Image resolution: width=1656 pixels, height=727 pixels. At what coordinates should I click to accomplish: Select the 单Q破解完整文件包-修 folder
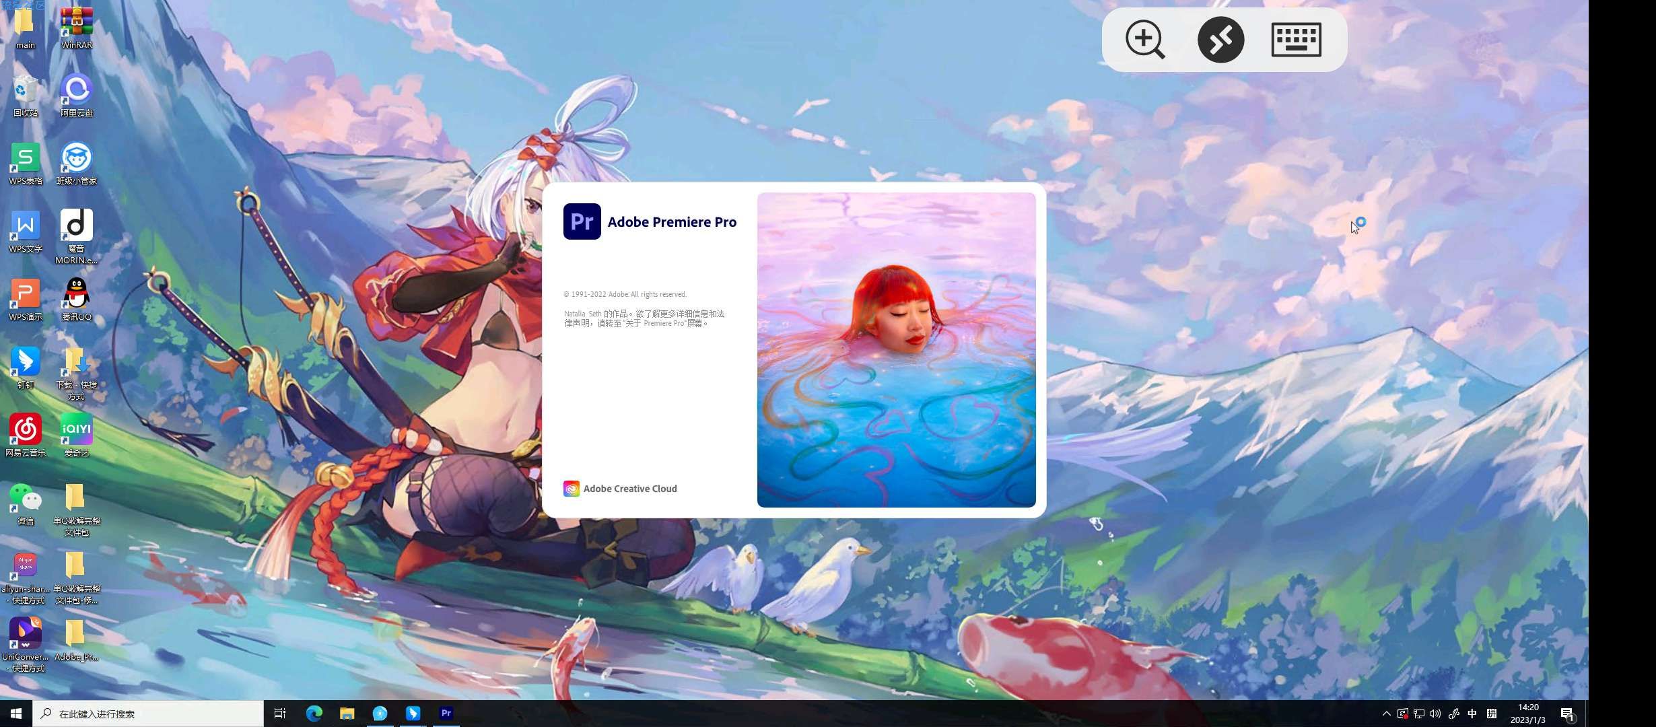pos(76,577)
